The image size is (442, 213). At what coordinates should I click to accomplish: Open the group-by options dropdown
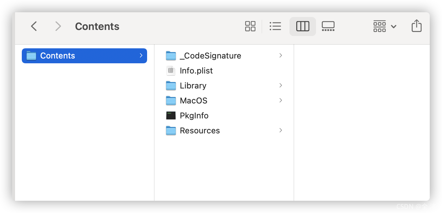(x=385, y=26)
